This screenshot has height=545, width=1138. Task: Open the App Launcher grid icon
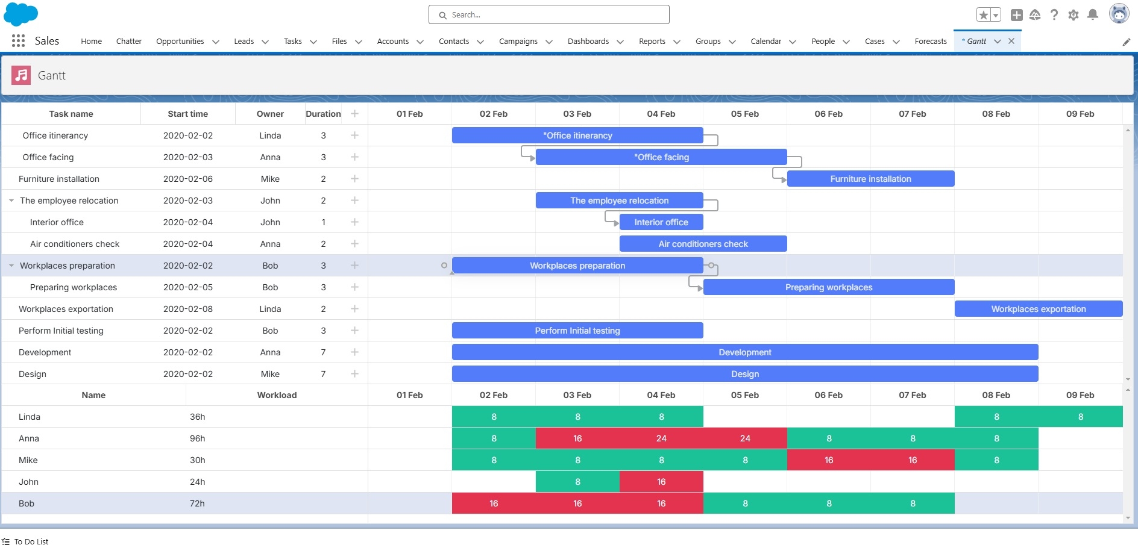(x=17, y=40)
